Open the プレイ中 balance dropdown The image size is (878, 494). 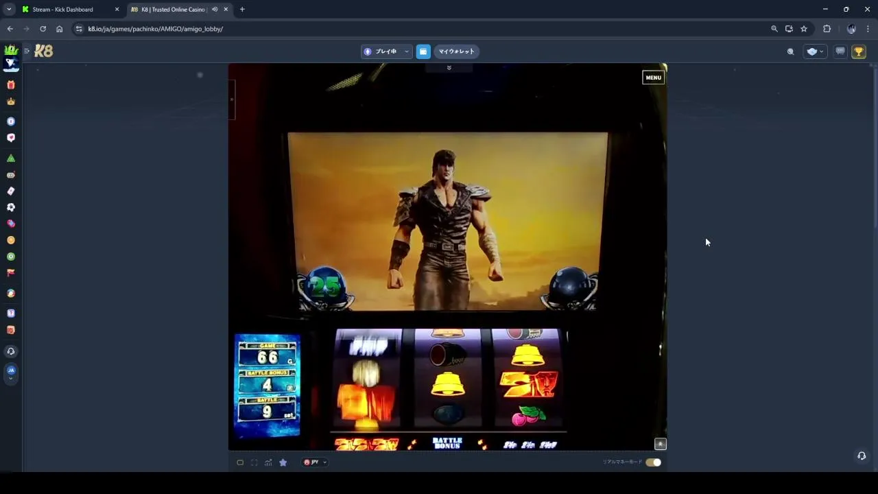pos(387,51)
